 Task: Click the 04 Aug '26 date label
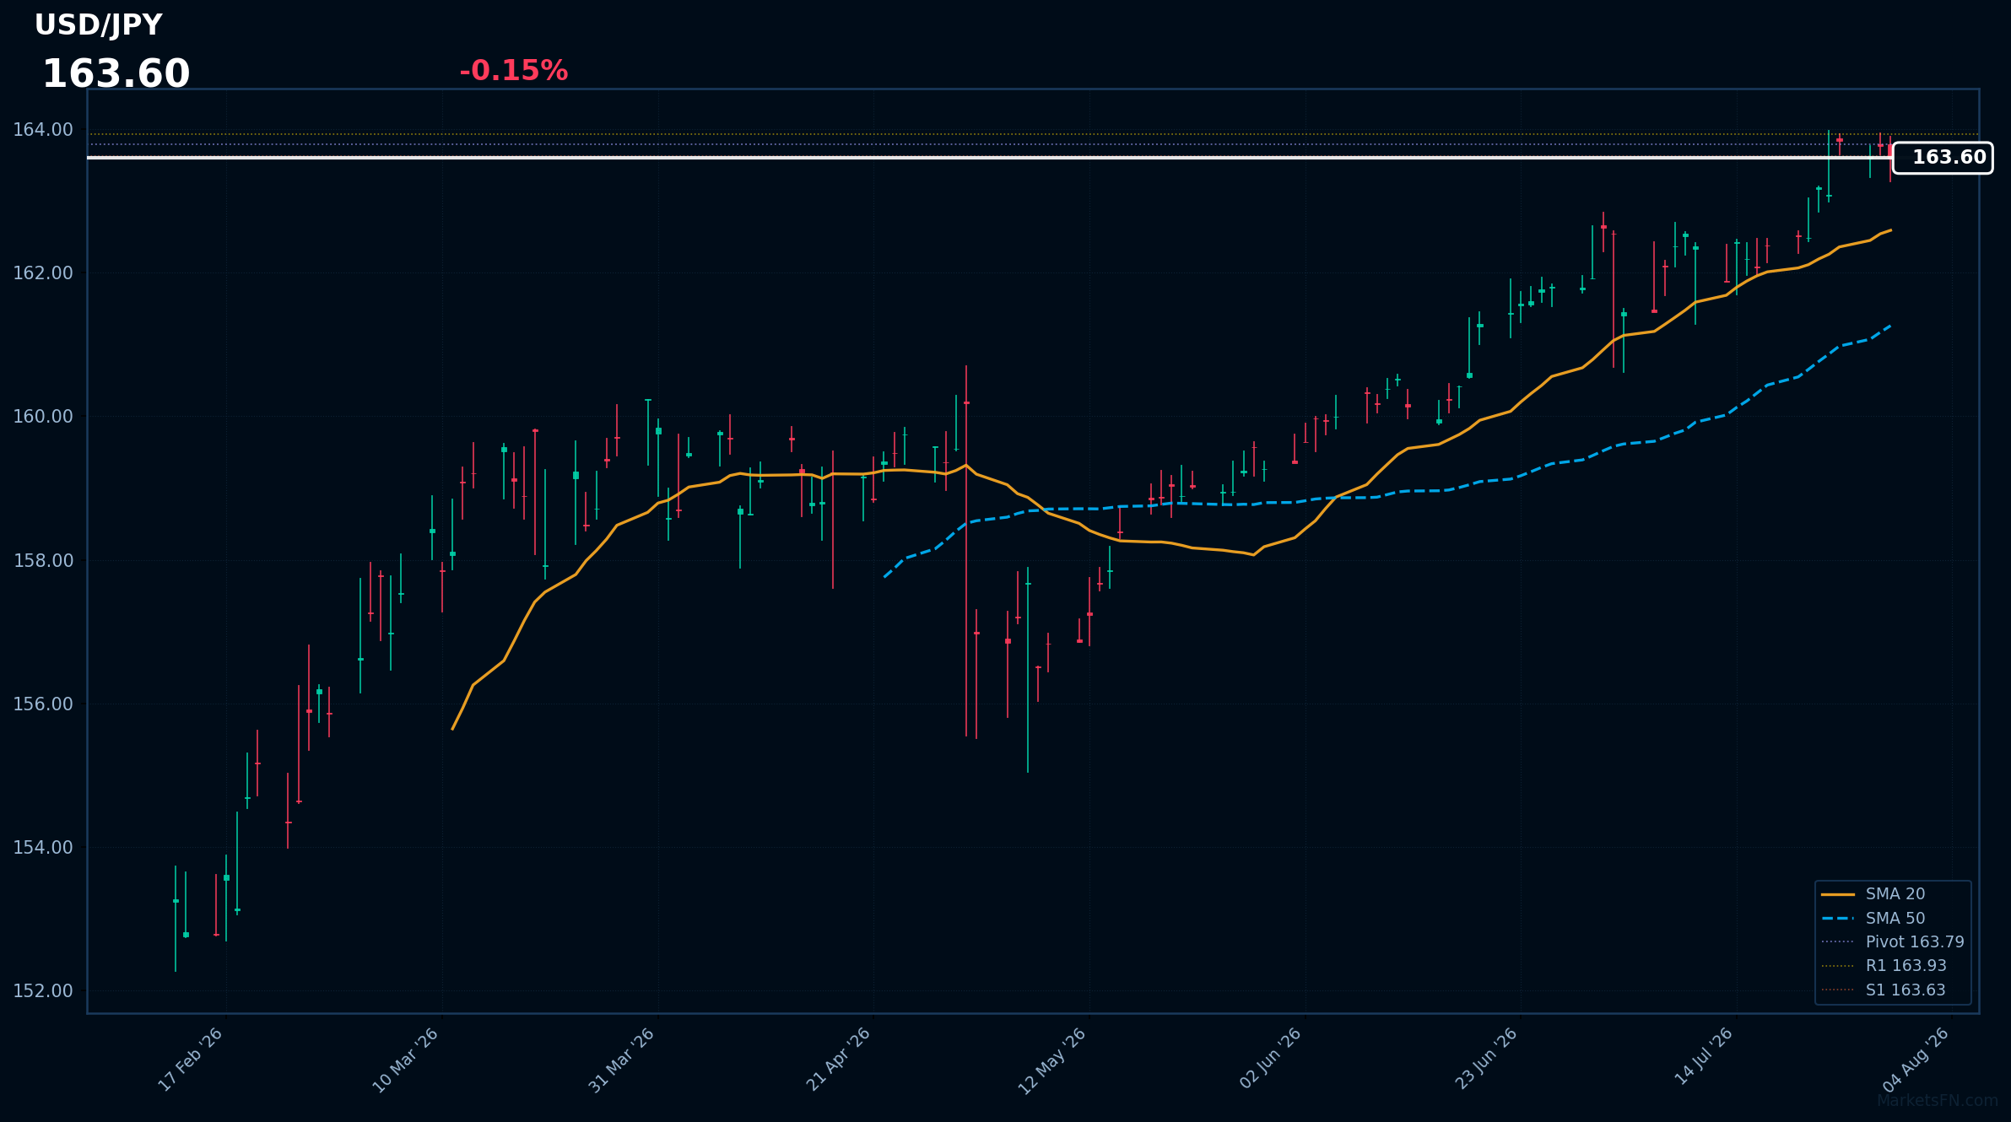coord(1917,1060)
